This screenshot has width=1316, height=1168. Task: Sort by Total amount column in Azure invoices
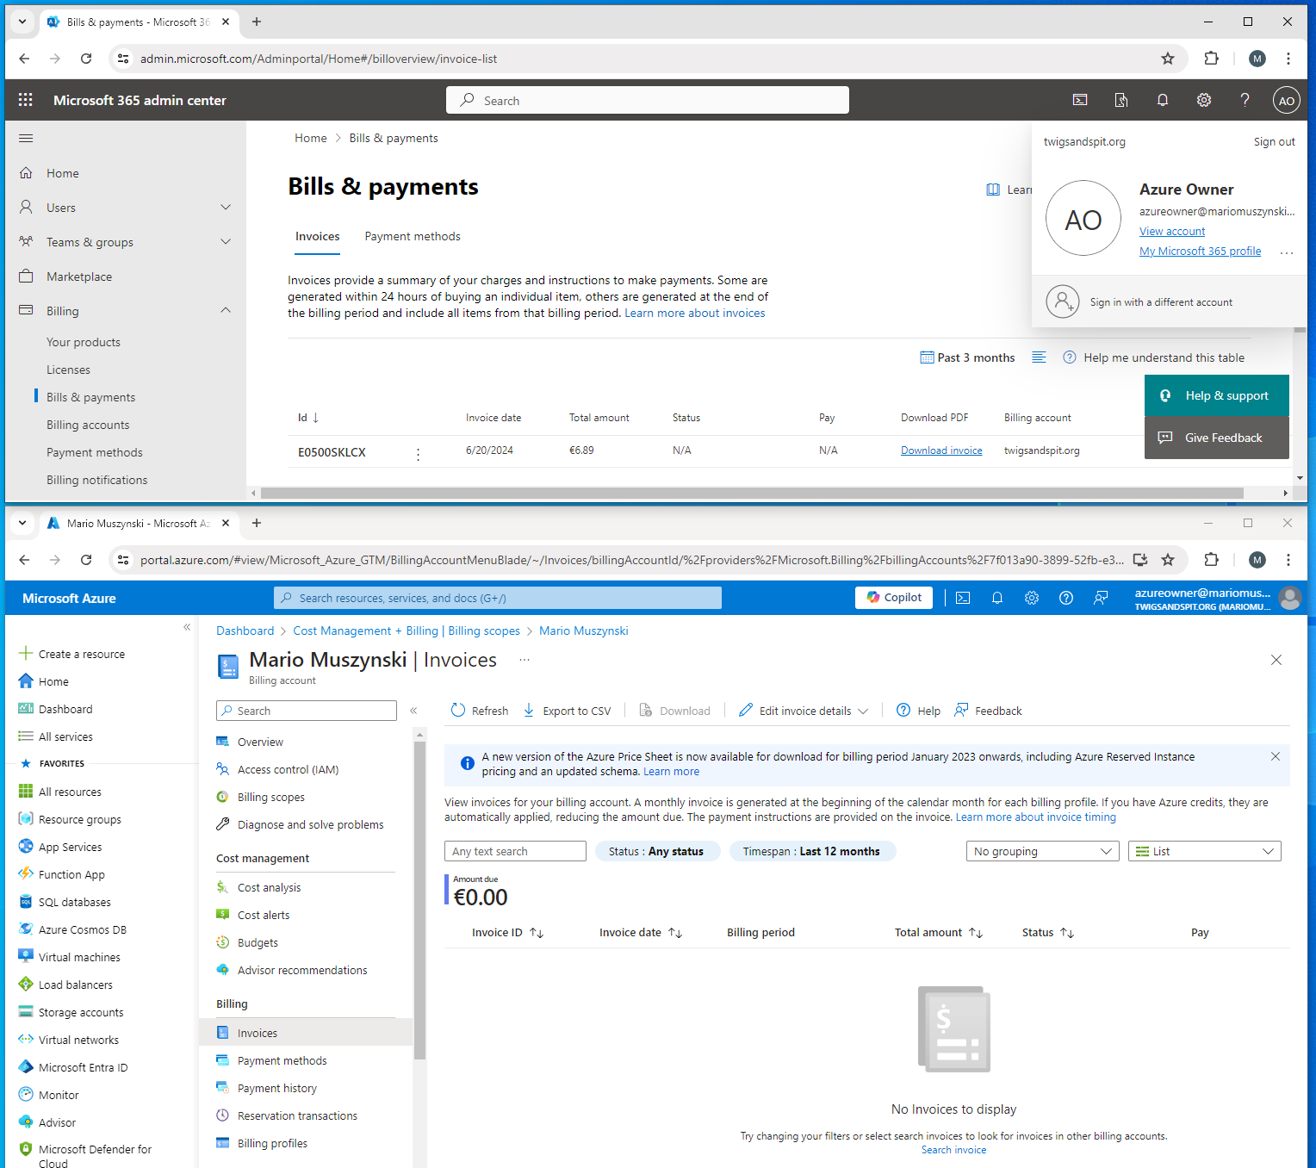938,933
